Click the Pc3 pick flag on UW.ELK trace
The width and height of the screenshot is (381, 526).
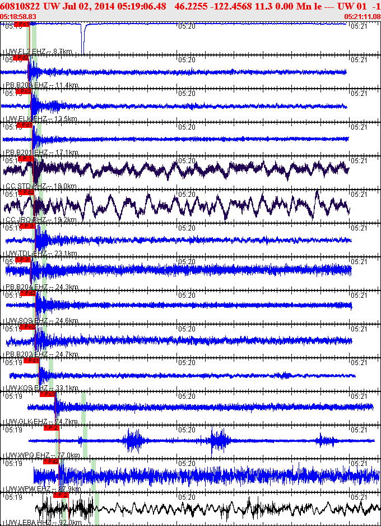[x=24, y=91]
